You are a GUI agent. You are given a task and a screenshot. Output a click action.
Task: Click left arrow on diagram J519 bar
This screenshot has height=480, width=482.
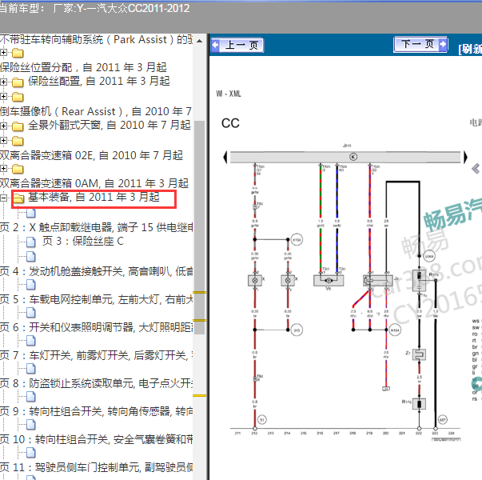[225, 157]
